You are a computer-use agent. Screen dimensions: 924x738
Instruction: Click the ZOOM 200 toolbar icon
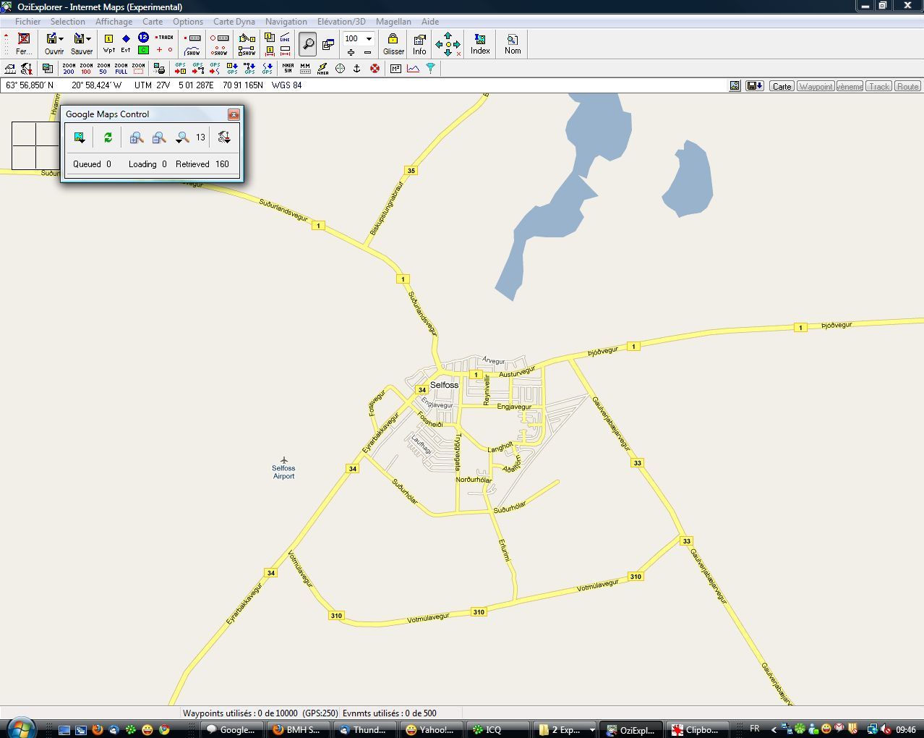click(x=69, y=69)
